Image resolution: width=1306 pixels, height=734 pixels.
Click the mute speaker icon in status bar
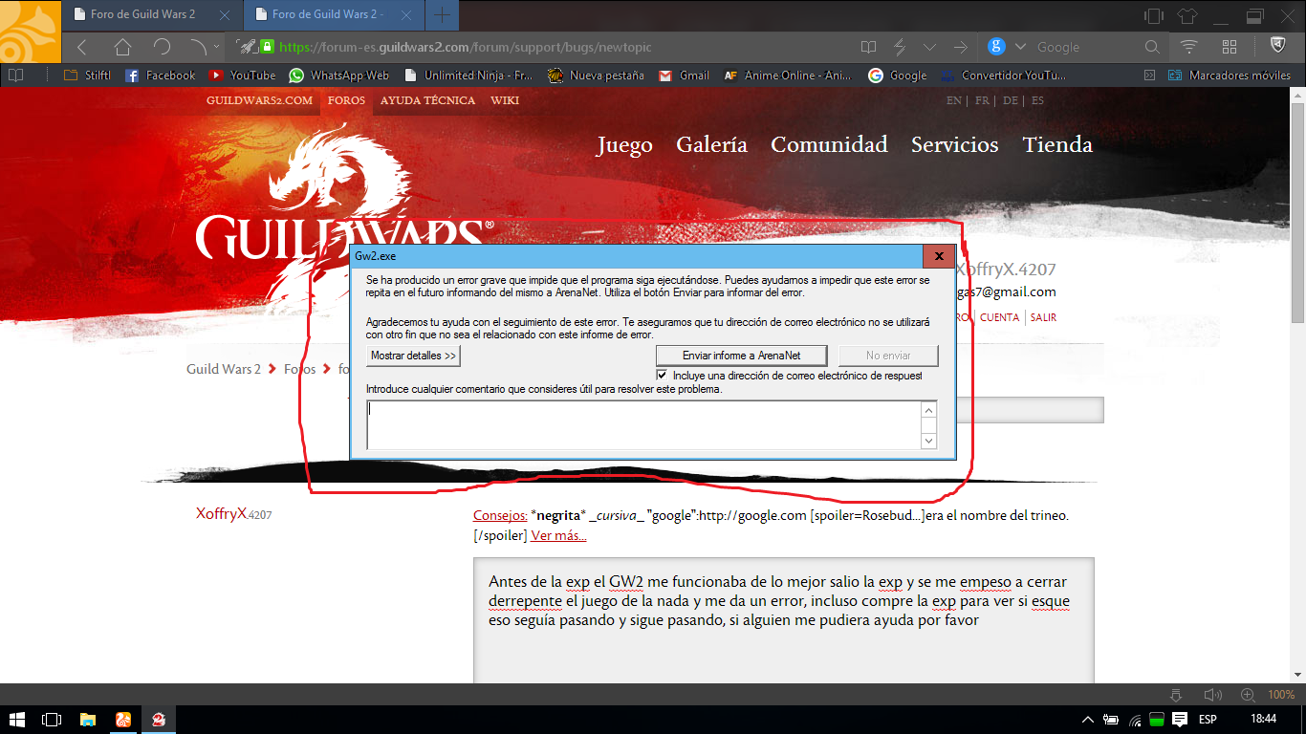pyautogui.click(x=1212, y=695)
